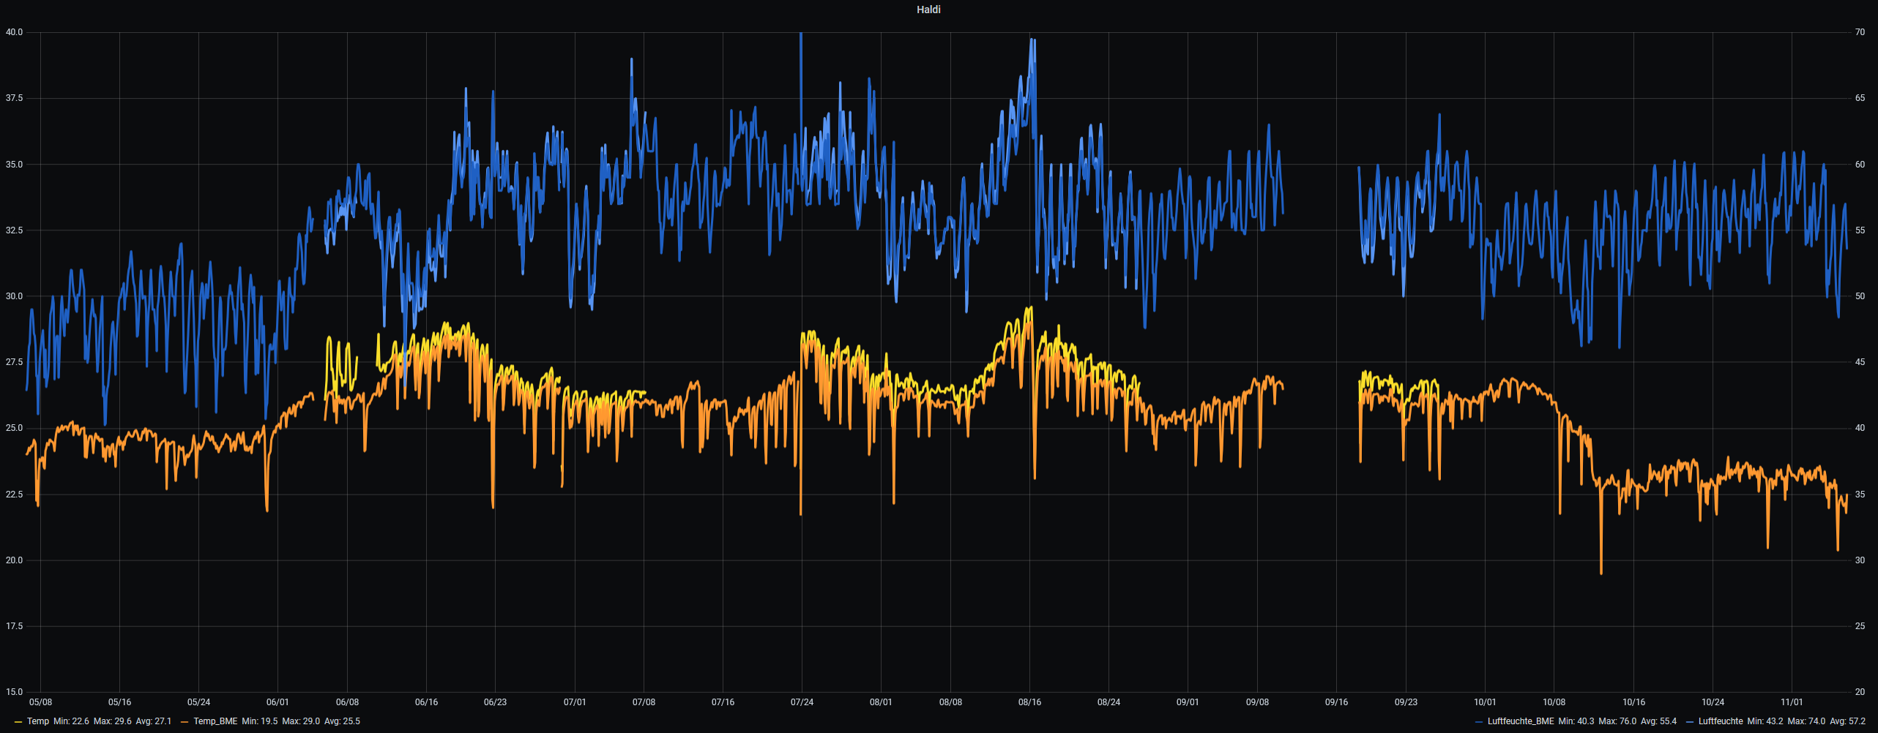Click the Luftfeuchte_BME 'Min: 40.3' value
This screenshot has height=733, width=1878.
pyautogui.click(x=1576, y=721)
